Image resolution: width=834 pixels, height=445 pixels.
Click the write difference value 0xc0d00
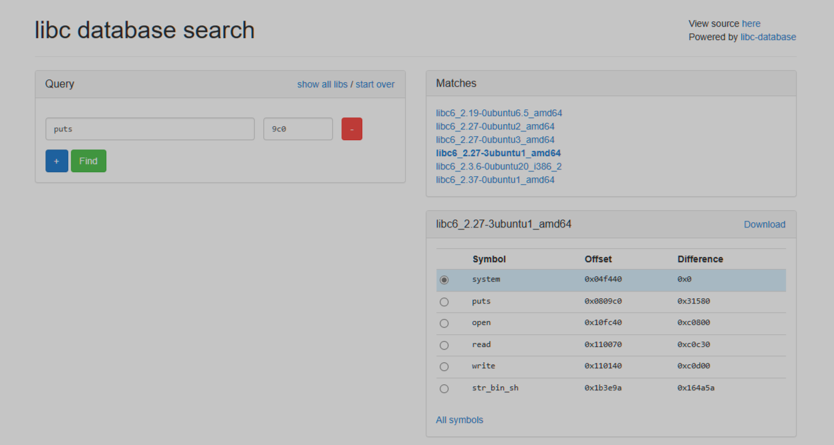pos(694,366)
